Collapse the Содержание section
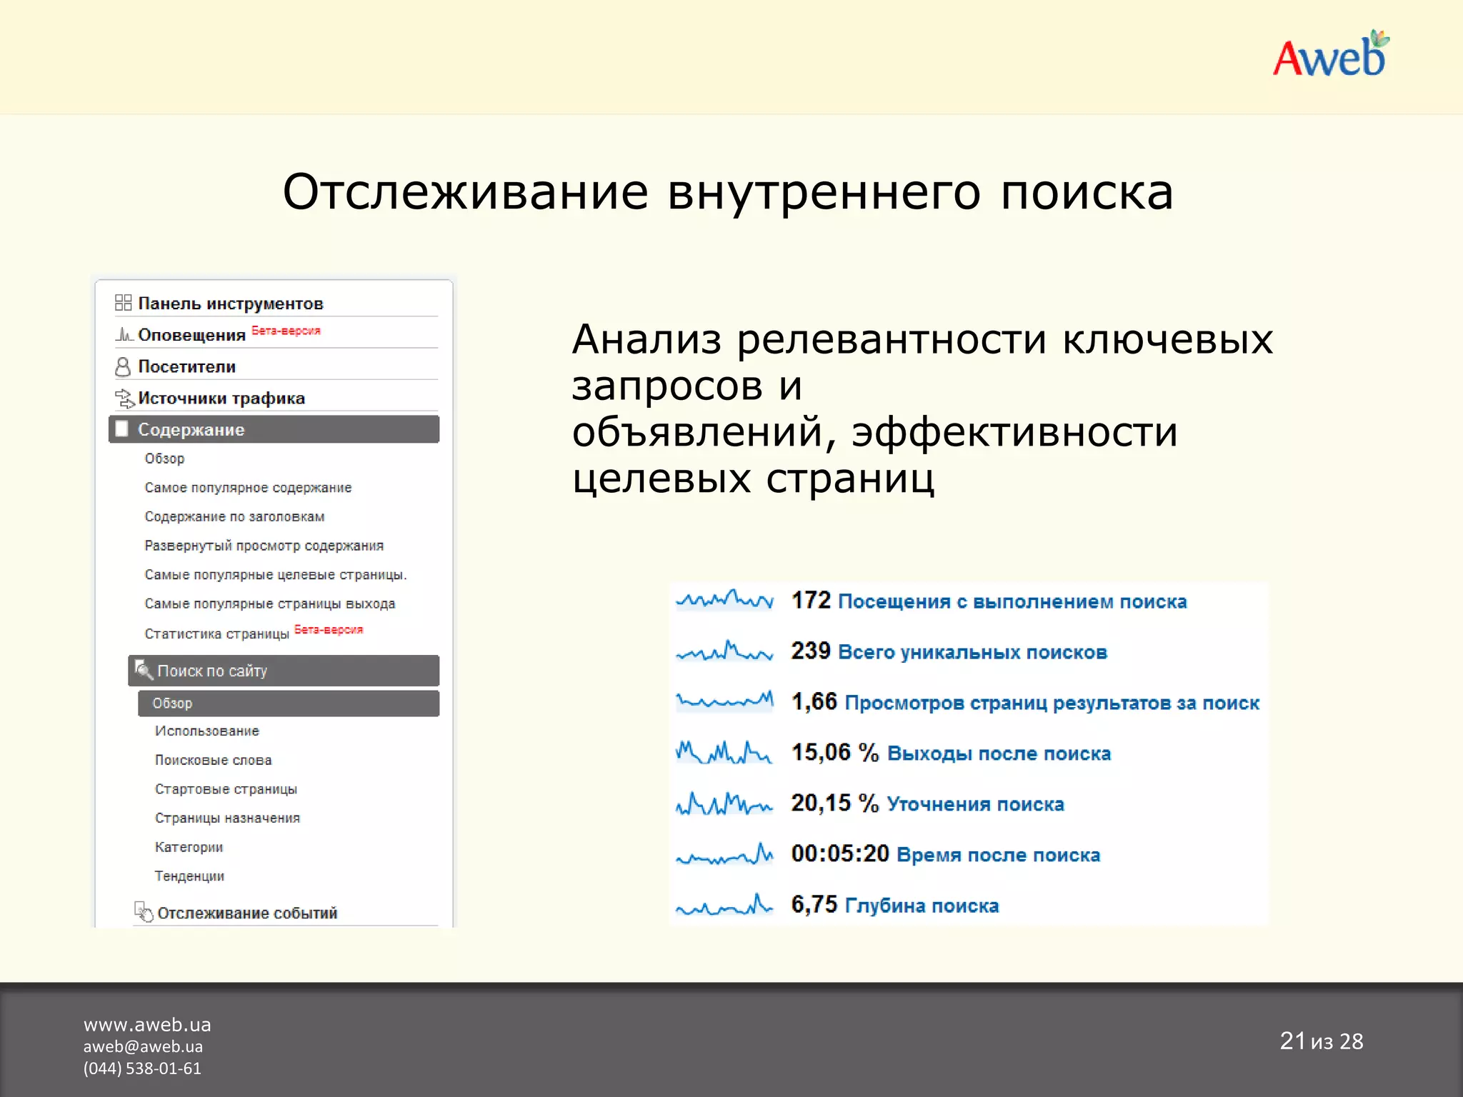1463x1097 pixels. 274,429
